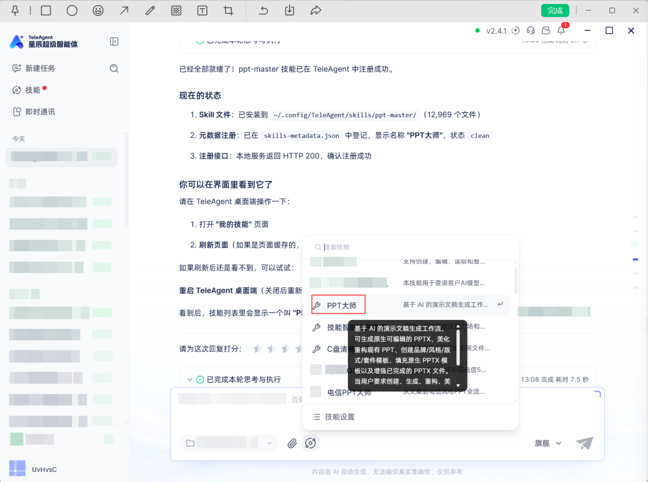Select the mosaic blur tool
Viewport: 648px width, 482px height.
point(176,10)
